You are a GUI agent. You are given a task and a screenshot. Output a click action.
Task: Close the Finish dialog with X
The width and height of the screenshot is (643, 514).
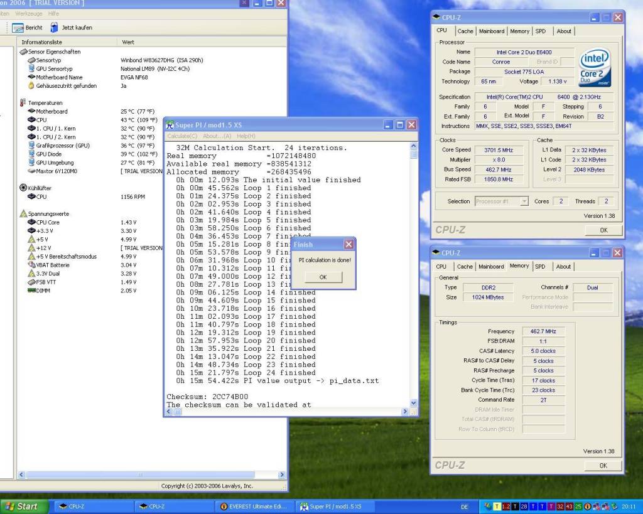[x=349, y=244]
